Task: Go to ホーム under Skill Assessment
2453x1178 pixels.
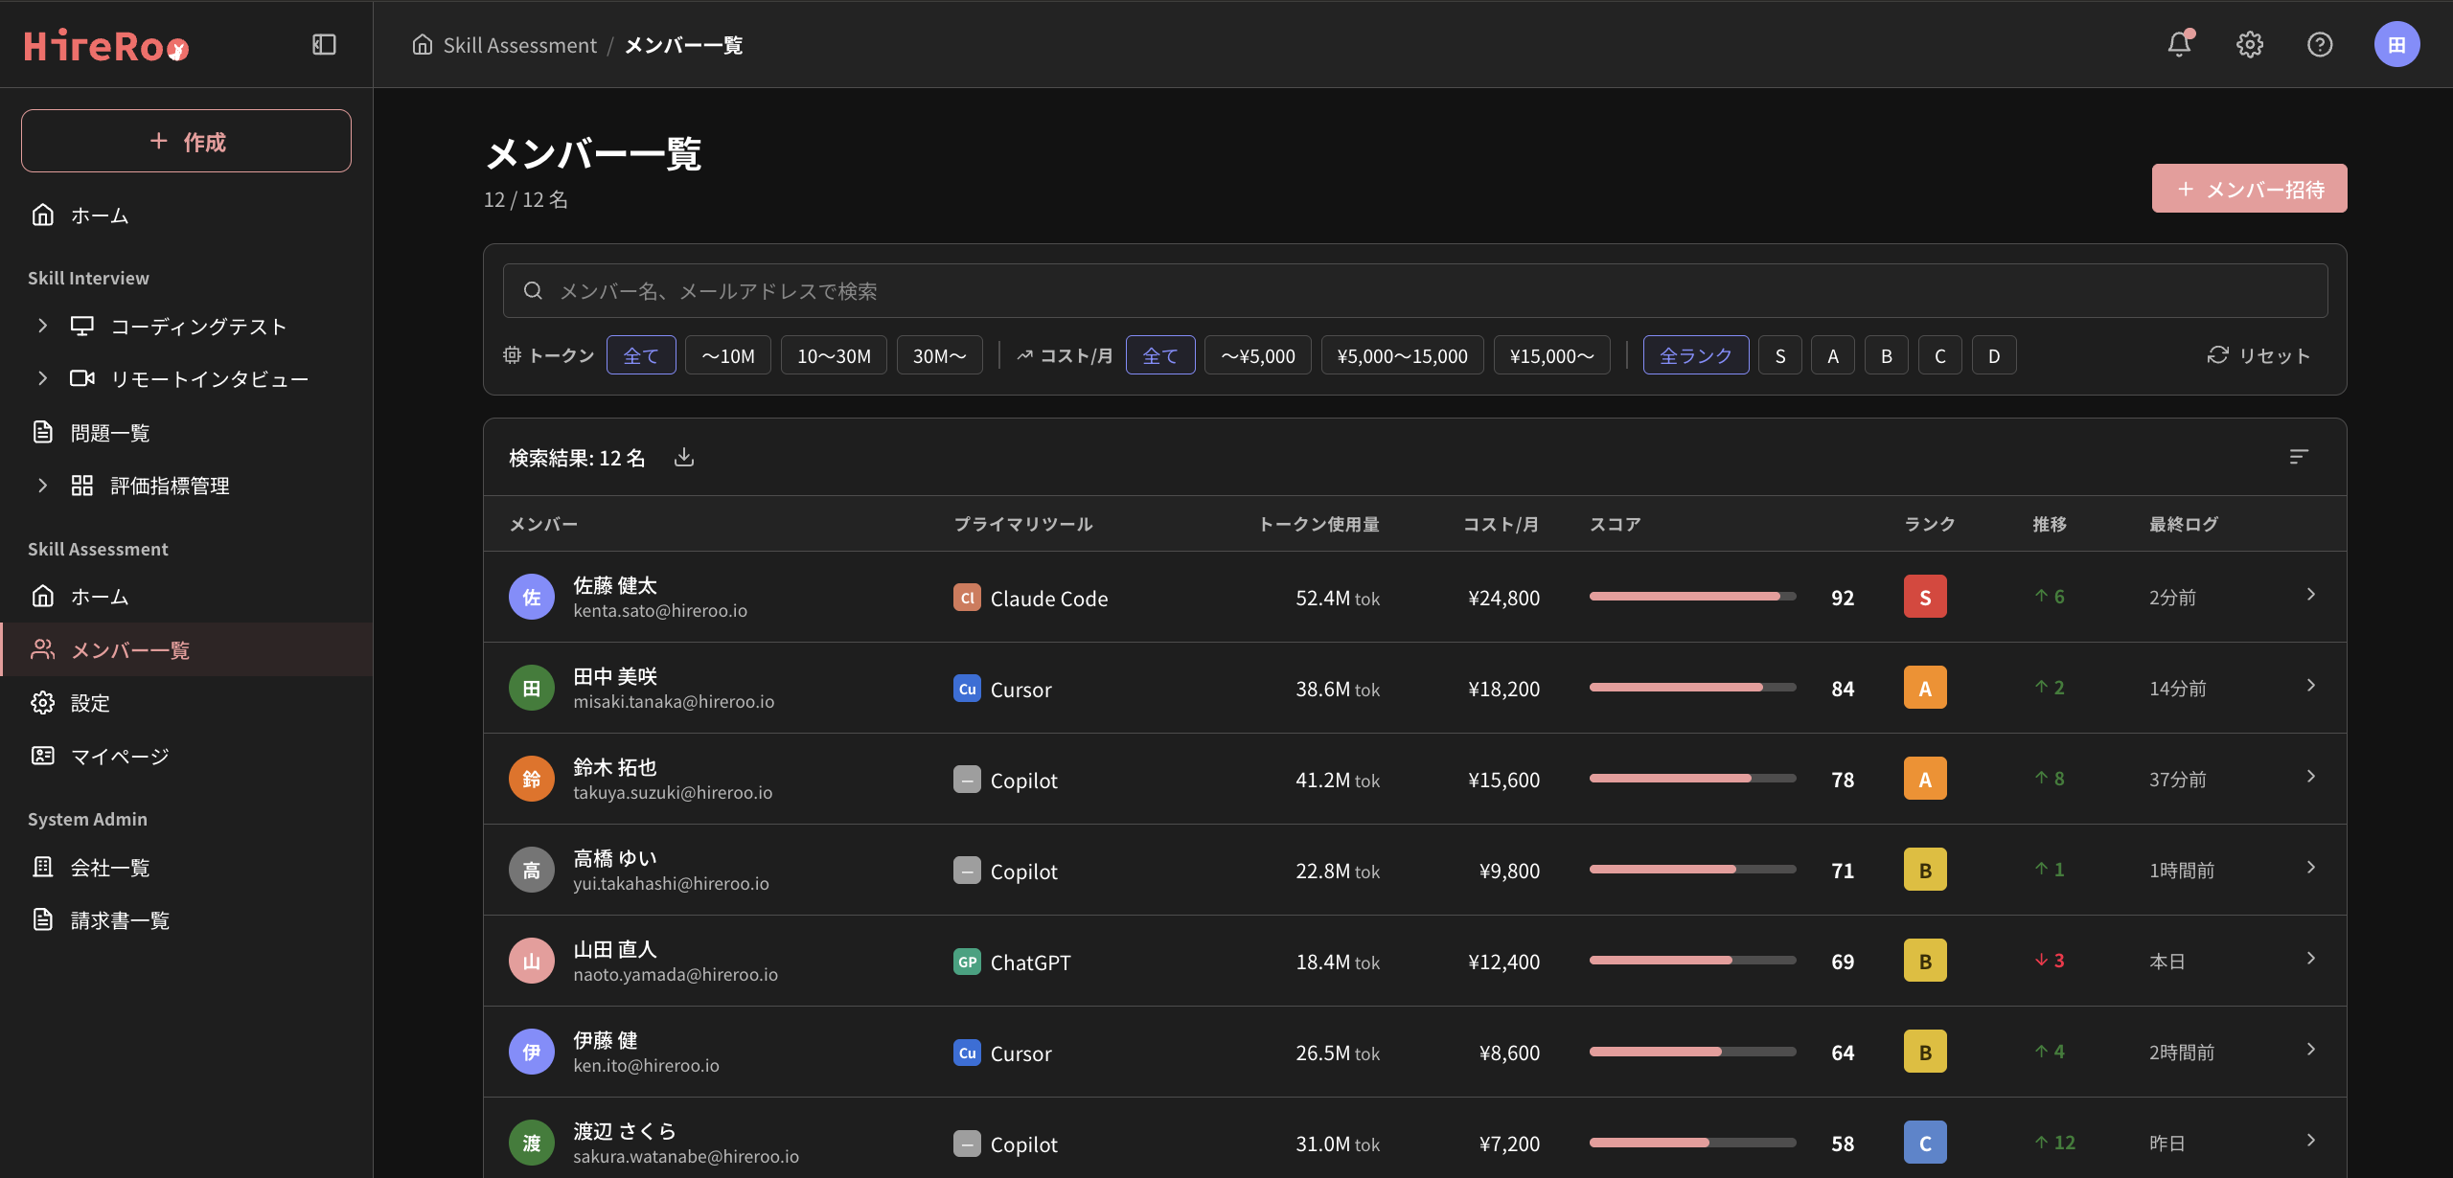Action: point(187,596)
